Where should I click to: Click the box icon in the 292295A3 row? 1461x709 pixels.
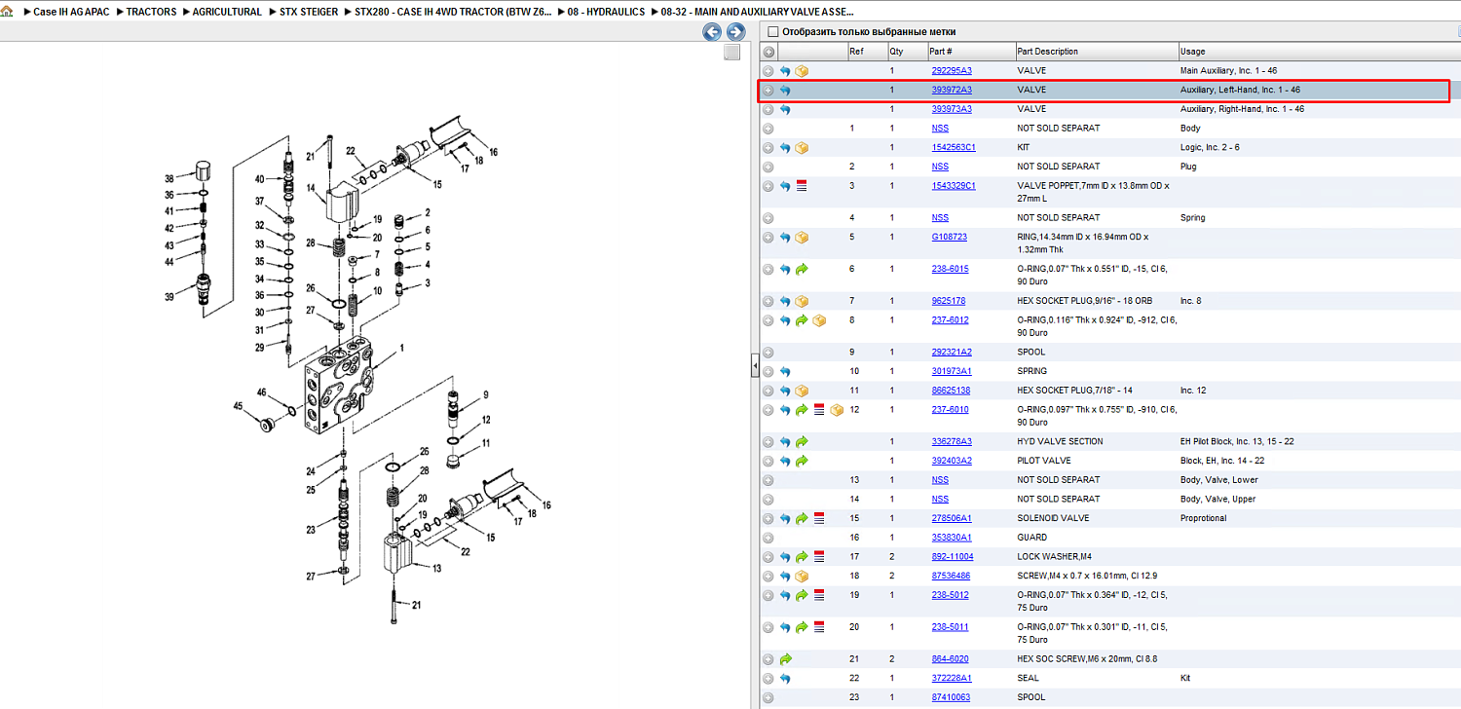tap(802, 71)
